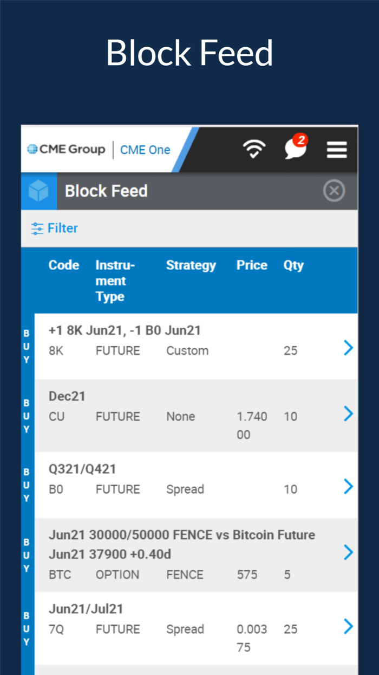
Task: Check the Wi-Fi connection status icon
Action: click(x=254, y=149)
